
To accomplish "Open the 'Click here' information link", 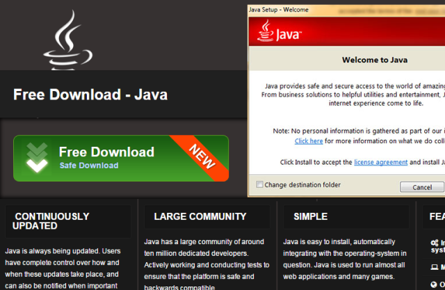I will [309, 141].
